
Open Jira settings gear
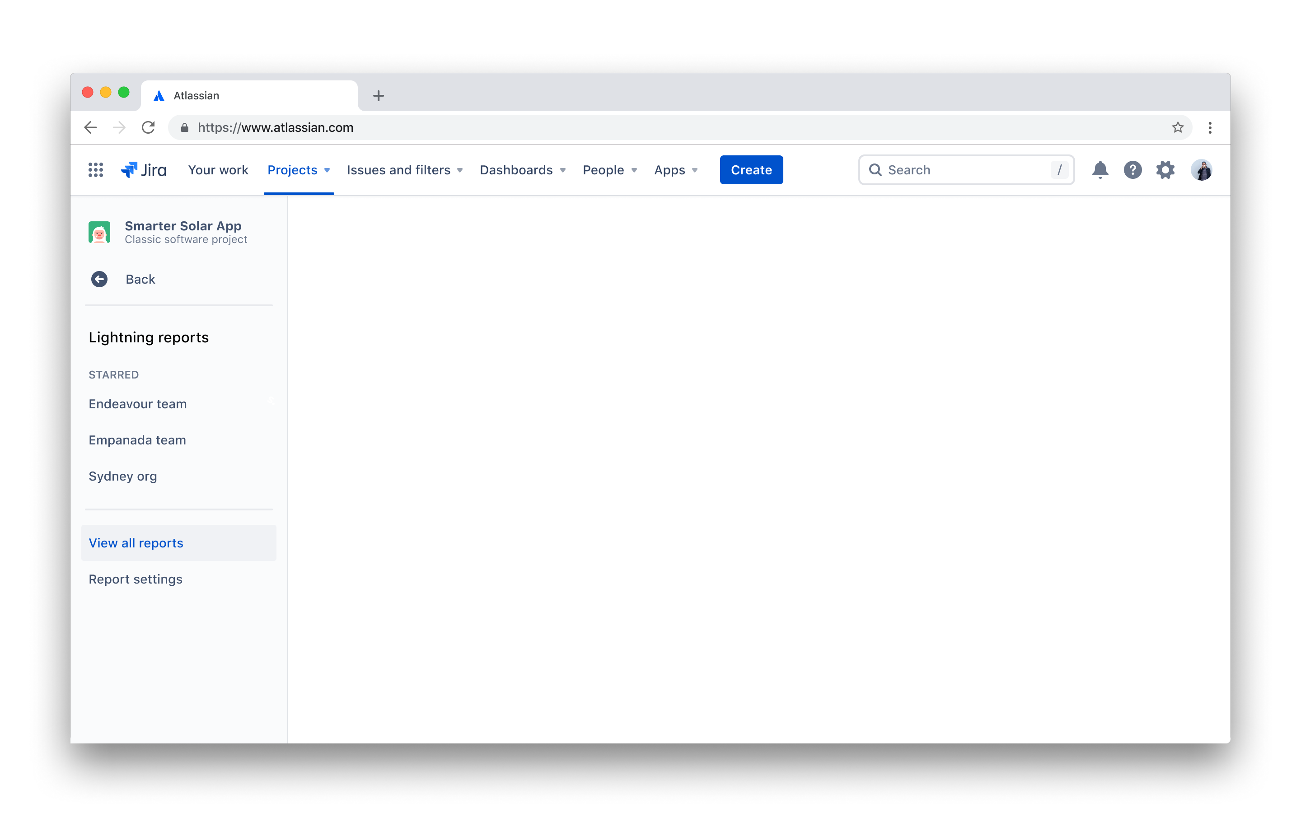coord(1165,170)
